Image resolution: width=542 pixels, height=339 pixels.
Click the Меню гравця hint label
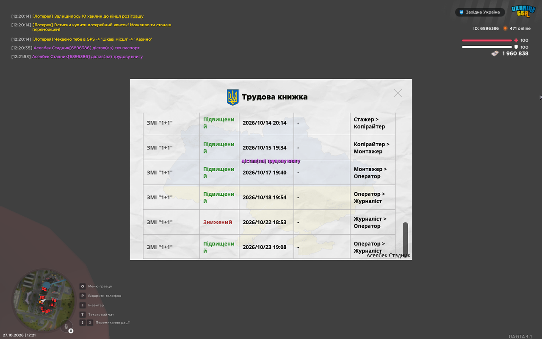pyautogui.click(x=100, y=286)
